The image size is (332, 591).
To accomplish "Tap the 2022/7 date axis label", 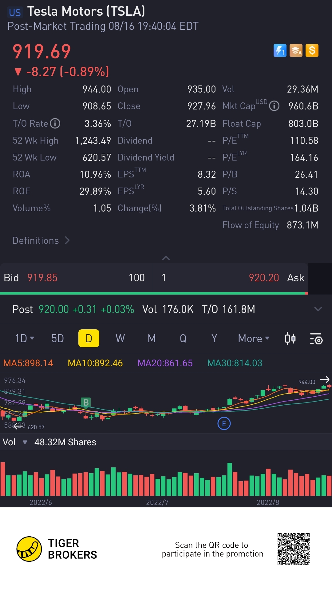I will click(x=157, y=502).
